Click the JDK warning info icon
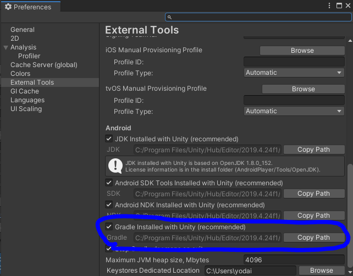 [114, 165]
